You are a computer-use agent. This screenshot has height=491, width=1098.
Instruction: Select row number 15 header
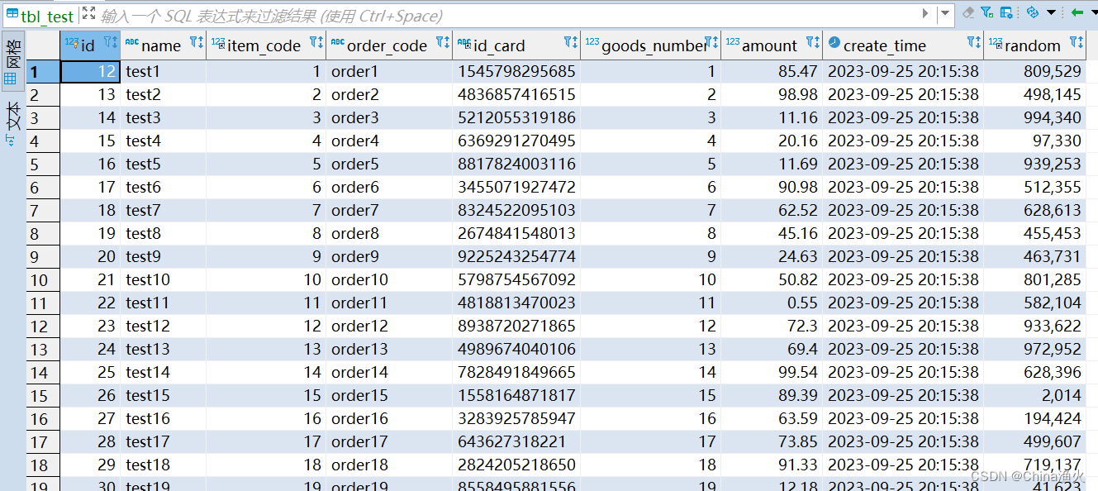pos(43,395)
